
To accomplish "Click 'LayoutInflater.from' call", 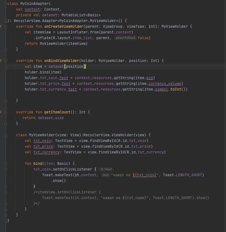I will pyautogui.click(x=78, y=32).
